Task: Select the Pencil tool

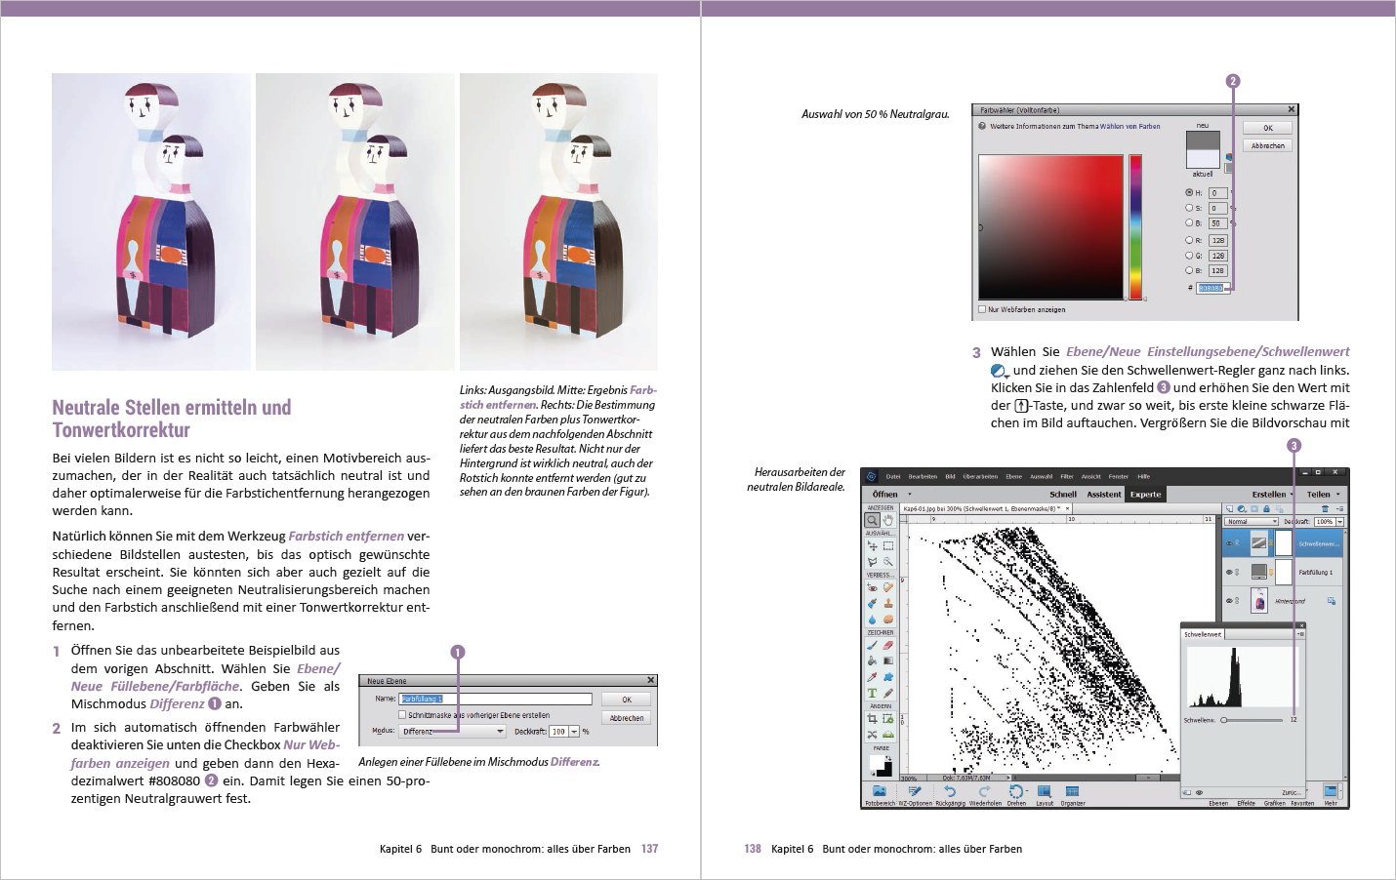Action: [888, 694]
